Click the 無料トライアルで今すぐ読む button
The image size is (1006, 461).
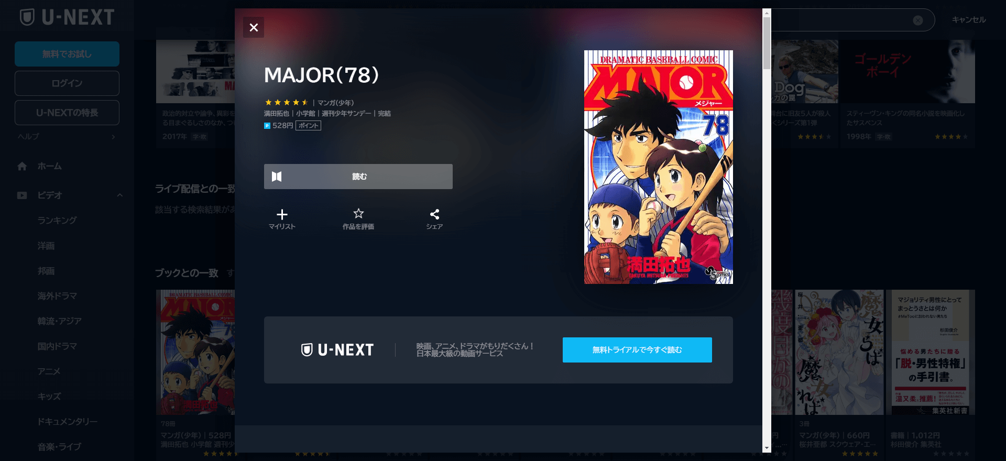[637, 350]
